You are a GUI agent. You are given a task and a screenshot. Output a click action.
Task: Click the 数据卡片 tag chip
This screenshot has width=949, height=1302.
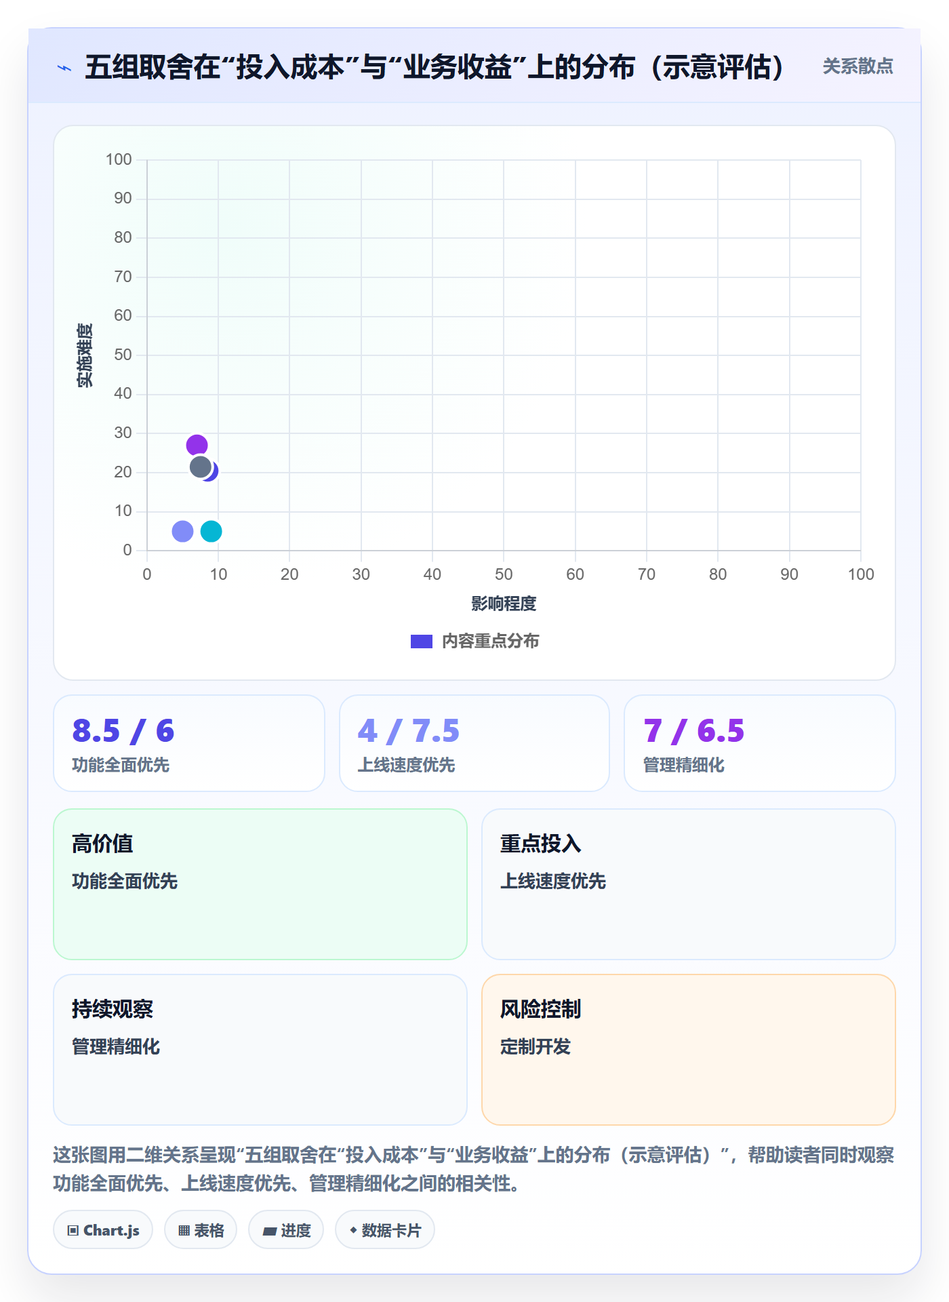click(x=385, y=1230)
